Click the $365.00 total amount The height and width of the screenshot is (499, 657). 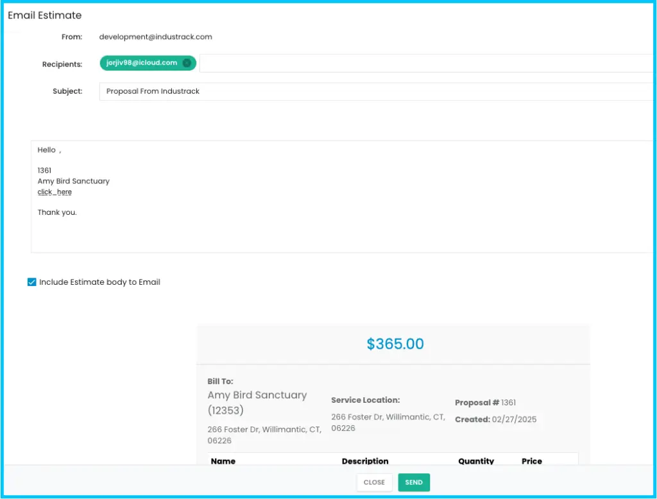click(395, 344)
